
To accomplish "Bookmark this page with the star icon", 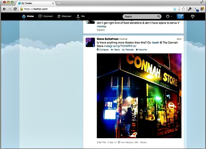I will pos(183,9).
